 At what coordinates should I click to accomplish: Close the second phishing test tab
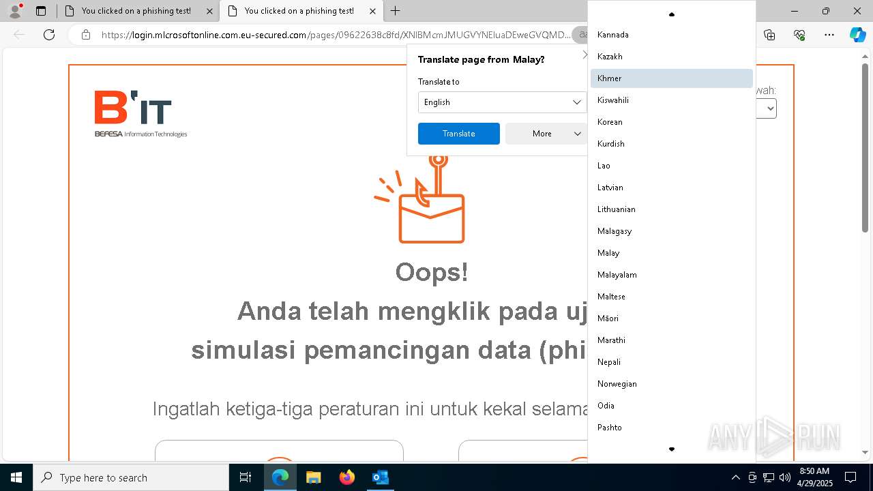pos(372,11)
